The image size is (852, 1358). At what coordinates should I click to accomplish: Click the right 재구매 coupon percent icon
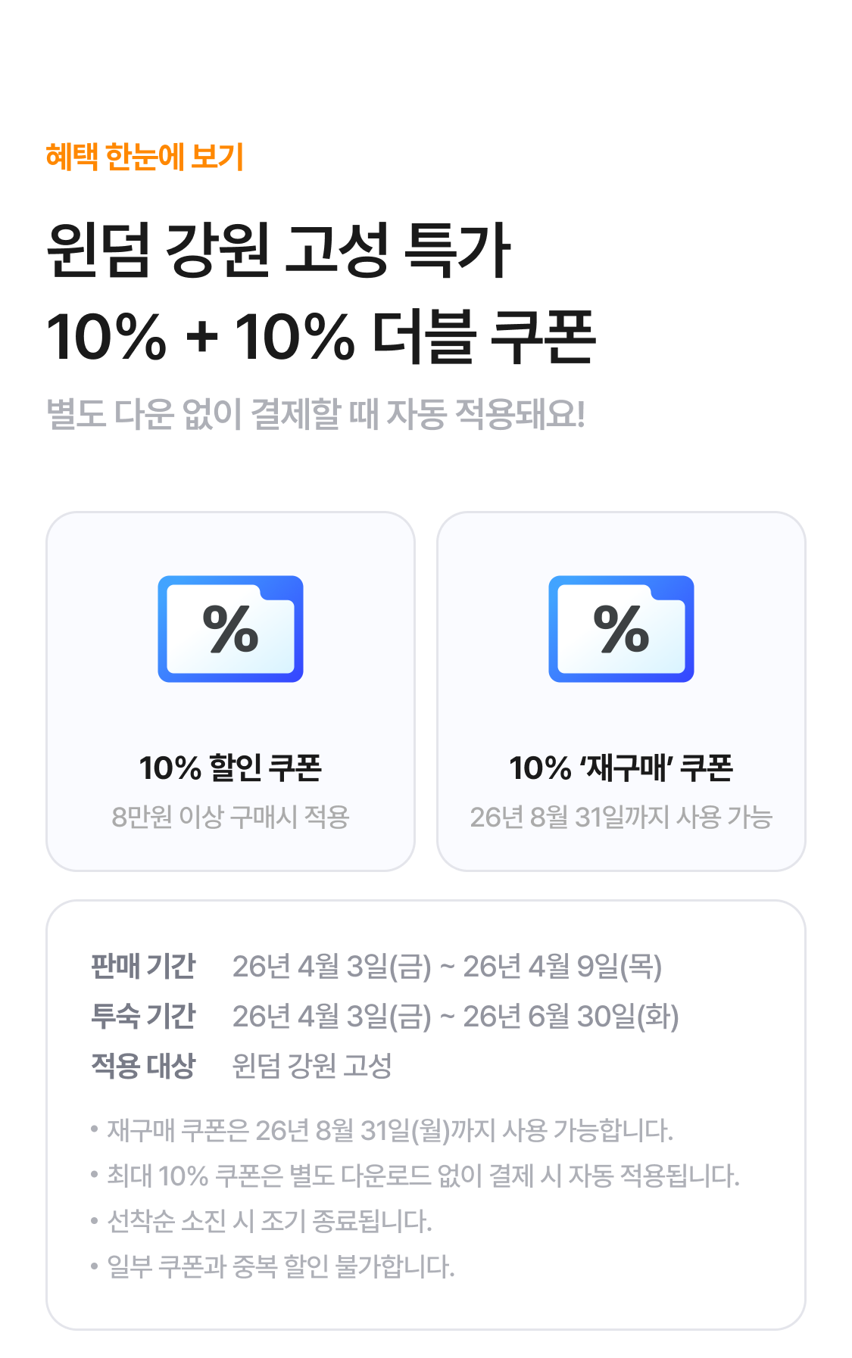click(621, 629)
